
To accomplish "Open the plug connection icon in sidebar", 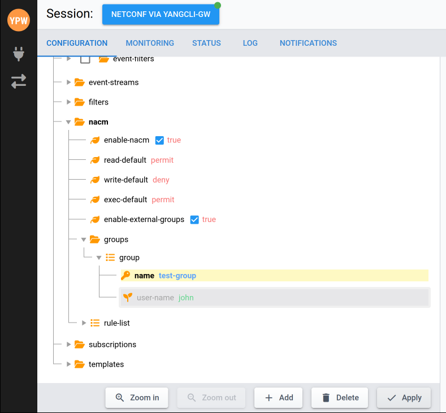I will coord(19,54).
